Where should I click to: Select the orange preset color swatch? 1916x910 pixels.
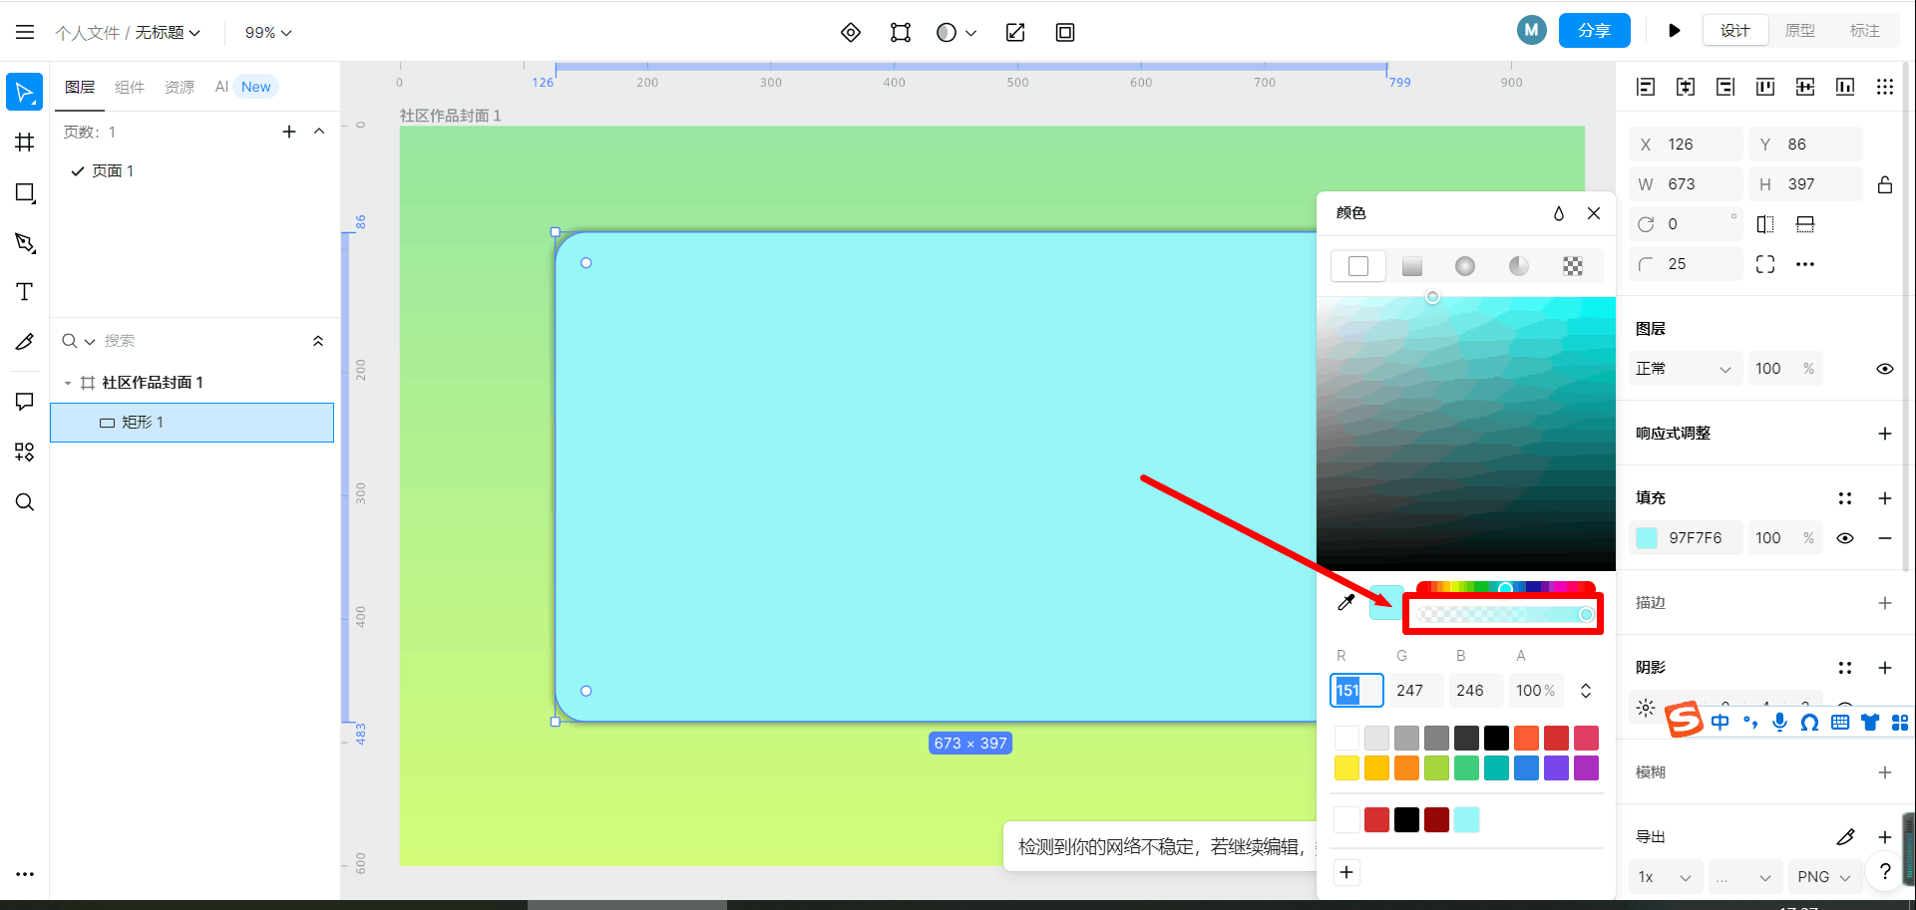[1407, 767]
